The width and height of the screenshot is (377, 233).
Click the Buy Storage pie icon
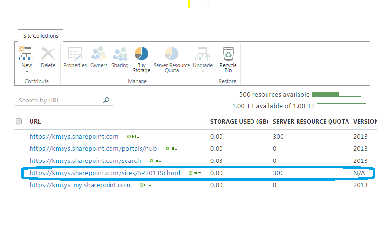141,54
